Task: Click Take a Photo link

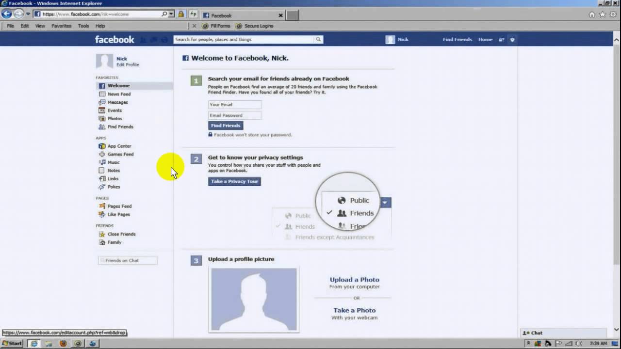Action: click(355, 310)
